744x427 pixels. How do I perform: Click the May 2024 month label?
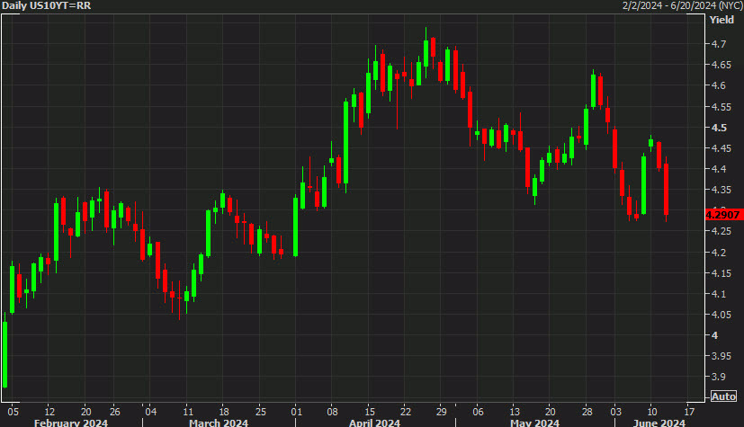[534, 423]
